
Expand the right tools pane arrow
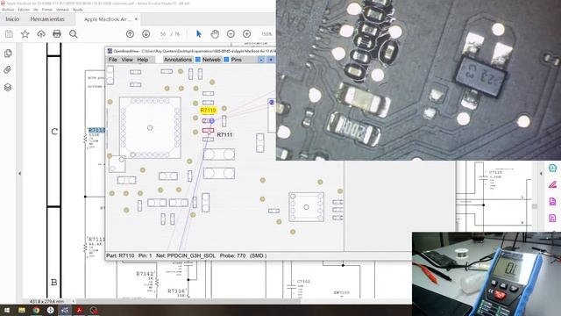click(x=541, y=174)
